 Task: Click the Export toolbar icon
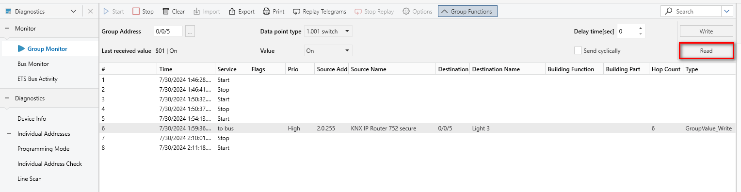coord(232,11)
